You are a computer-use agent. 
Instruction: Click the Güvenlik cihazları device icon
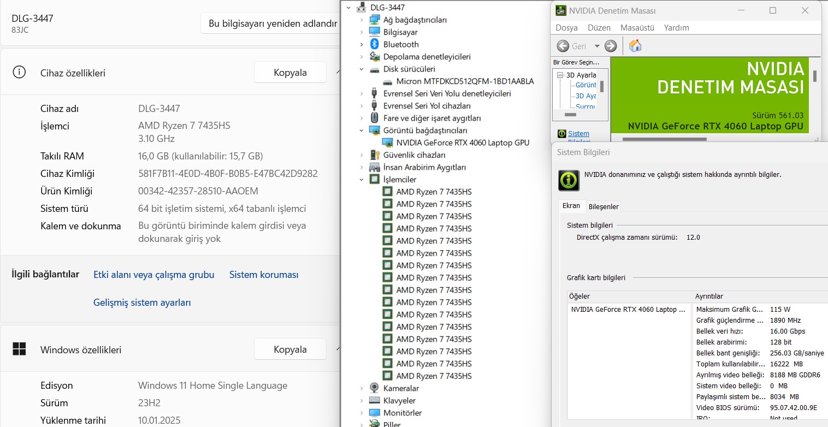click(x=374, y=155)
